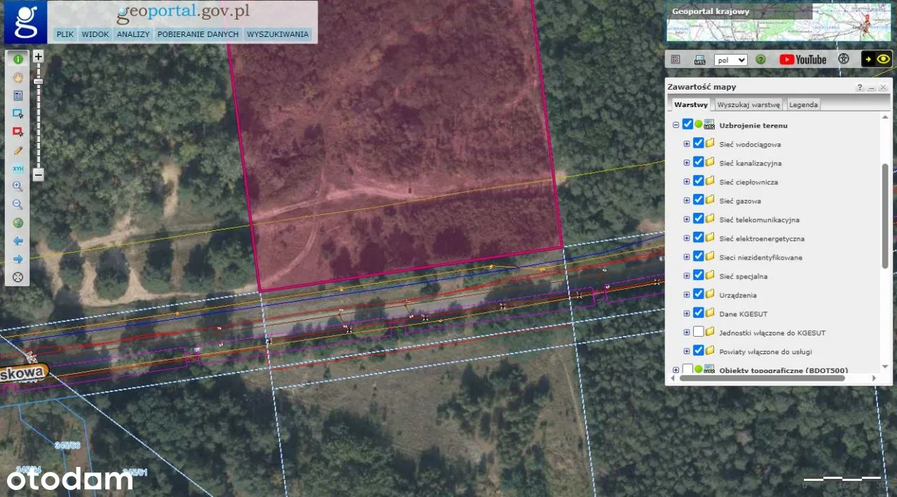Select the pencil drawing tool
The image size is (897, 497).
pyautogui.click(x=18, y=150)
